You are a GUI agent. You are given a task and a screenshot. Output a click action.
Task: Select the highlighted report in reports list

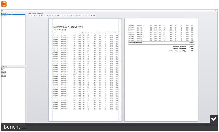tap(13, 15)
